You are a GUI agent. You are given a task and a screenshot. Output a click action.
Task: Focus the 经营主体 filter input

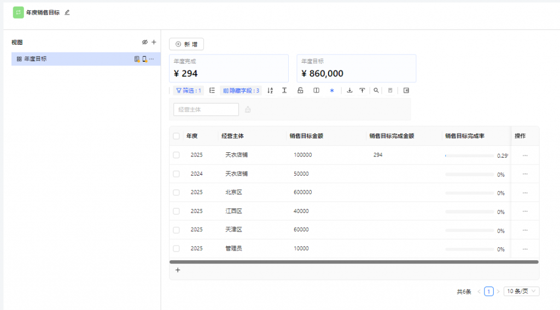point(206,109)
